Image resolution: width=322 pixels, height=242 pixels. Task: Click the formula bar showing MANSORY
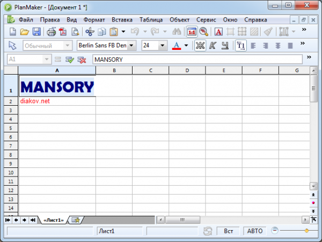point(197,60)
